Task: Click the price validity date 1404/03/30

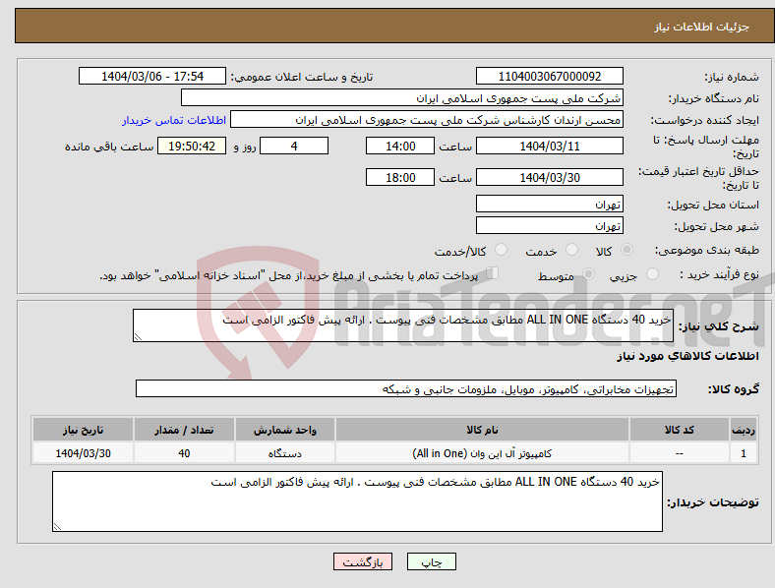Action: [549, 177]
